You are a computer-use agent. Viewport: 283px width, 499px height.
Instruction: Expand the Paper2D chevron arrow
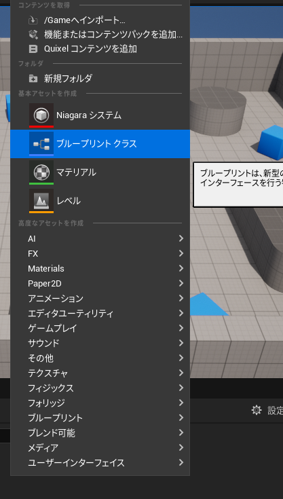181,283
